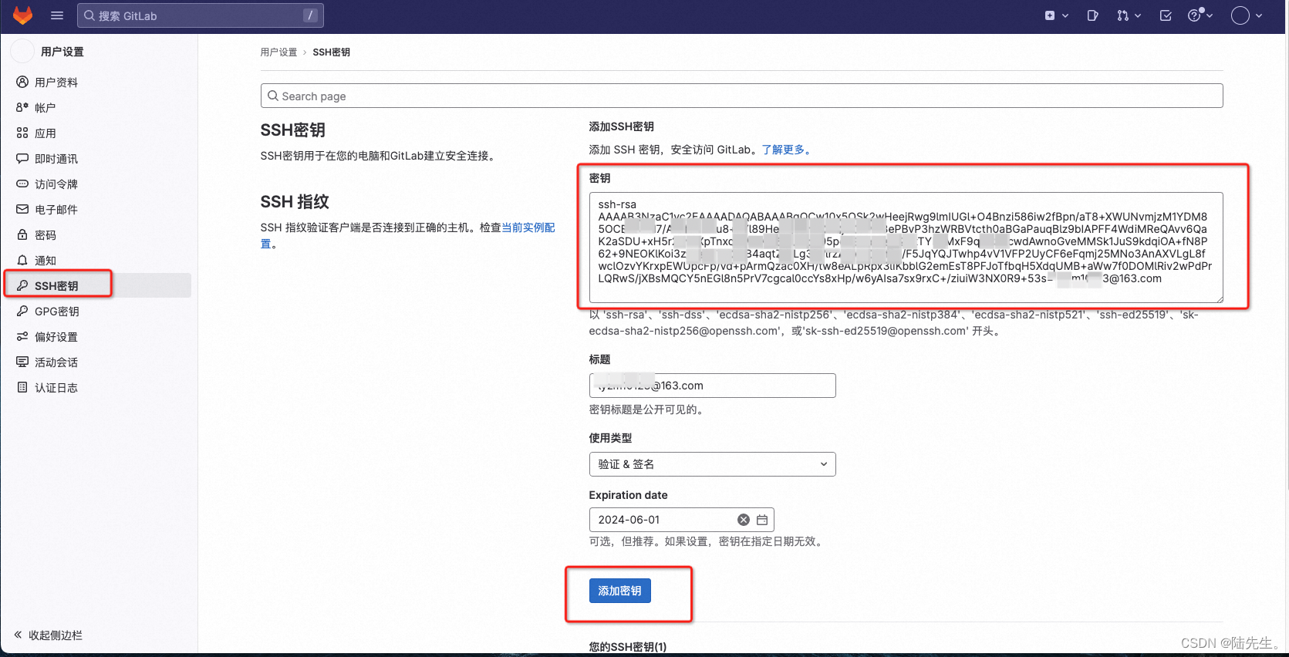Click the 用户设置 sidebar header
The image size is (1289, 657).
coord(62,52)
